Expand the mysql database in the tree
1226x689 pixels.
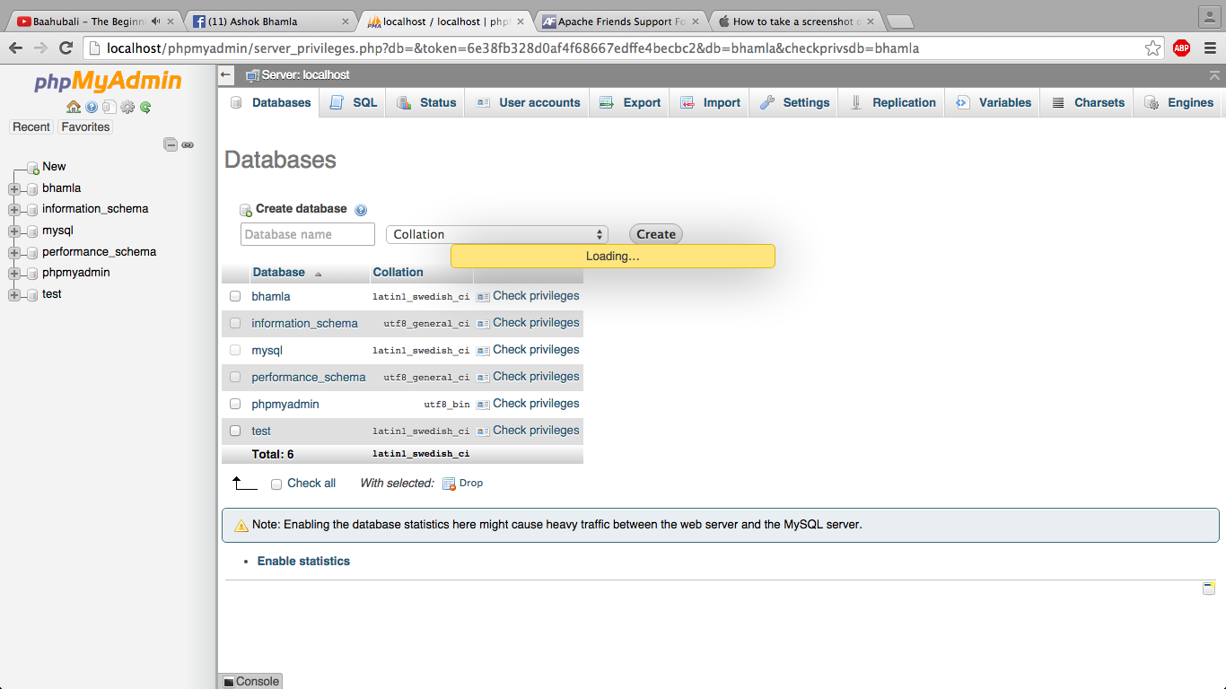(13, 230)
